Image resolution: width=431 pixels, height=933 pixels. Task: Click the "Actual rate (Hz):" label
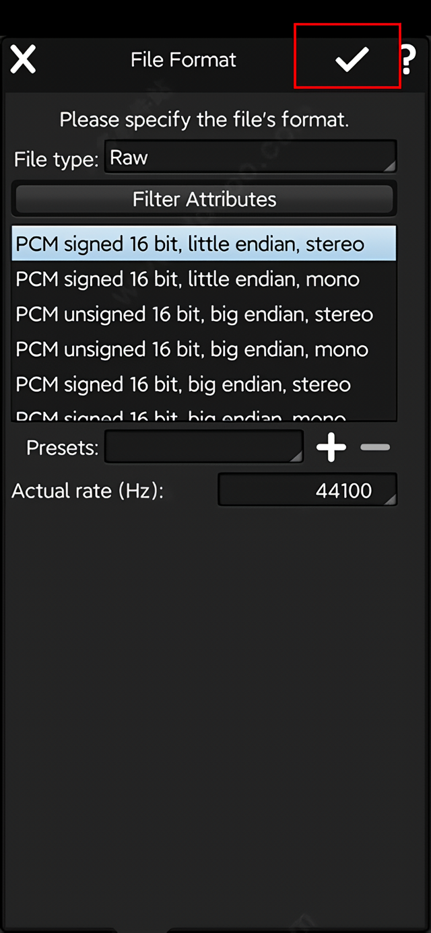pos(87,491)
